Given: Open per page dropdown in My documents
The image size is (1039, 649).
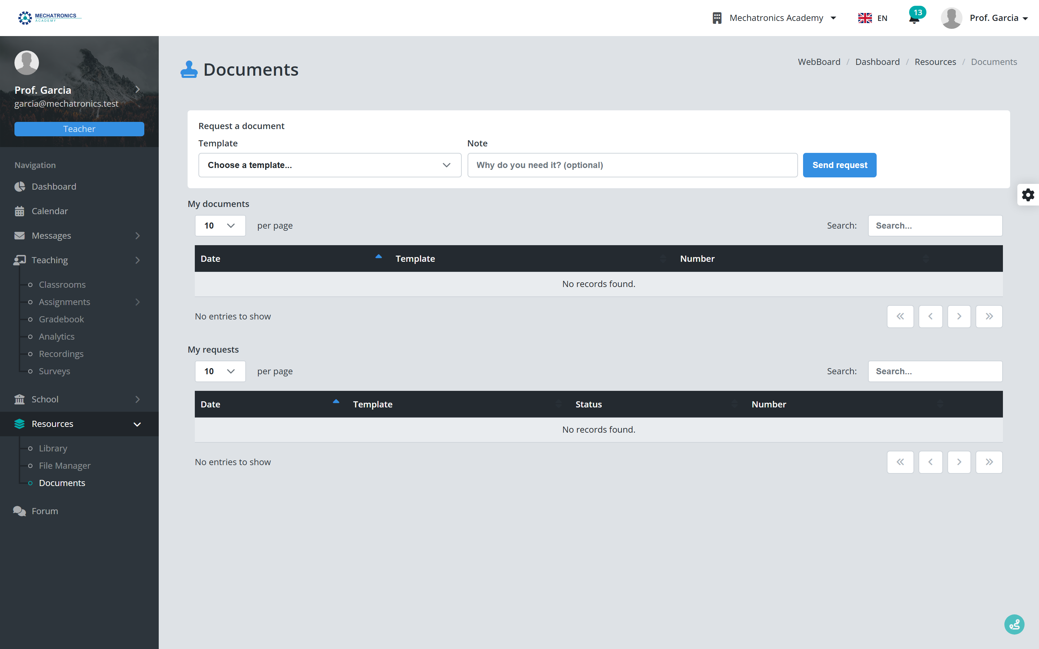Looking at the screenshot, I should [220, 226].
